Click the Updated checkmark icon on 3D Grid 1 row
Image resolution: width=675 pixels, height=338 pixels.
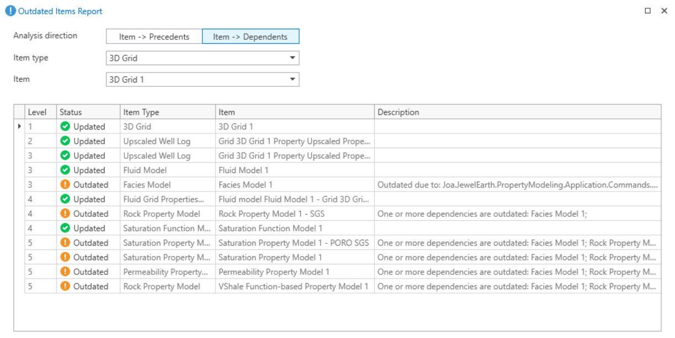pos(65,127)
